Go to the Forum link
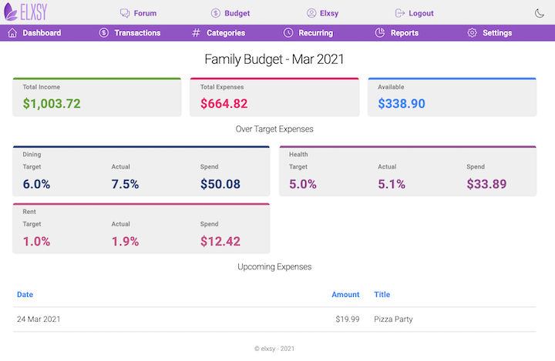 click(145, 13)
